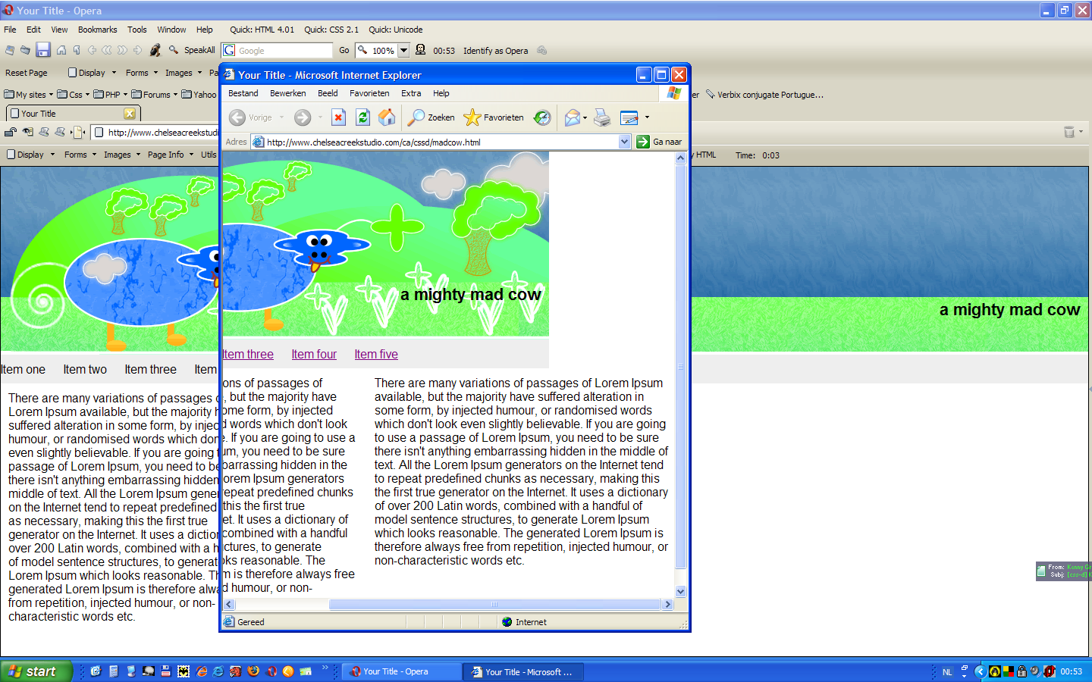
Task: Click the IE horizontal scrollbar thumb
Action: [494, 605]
